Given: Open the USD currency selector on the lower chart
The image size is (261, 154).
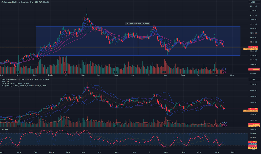Looking at the screenshot, I should pos(254,79).
